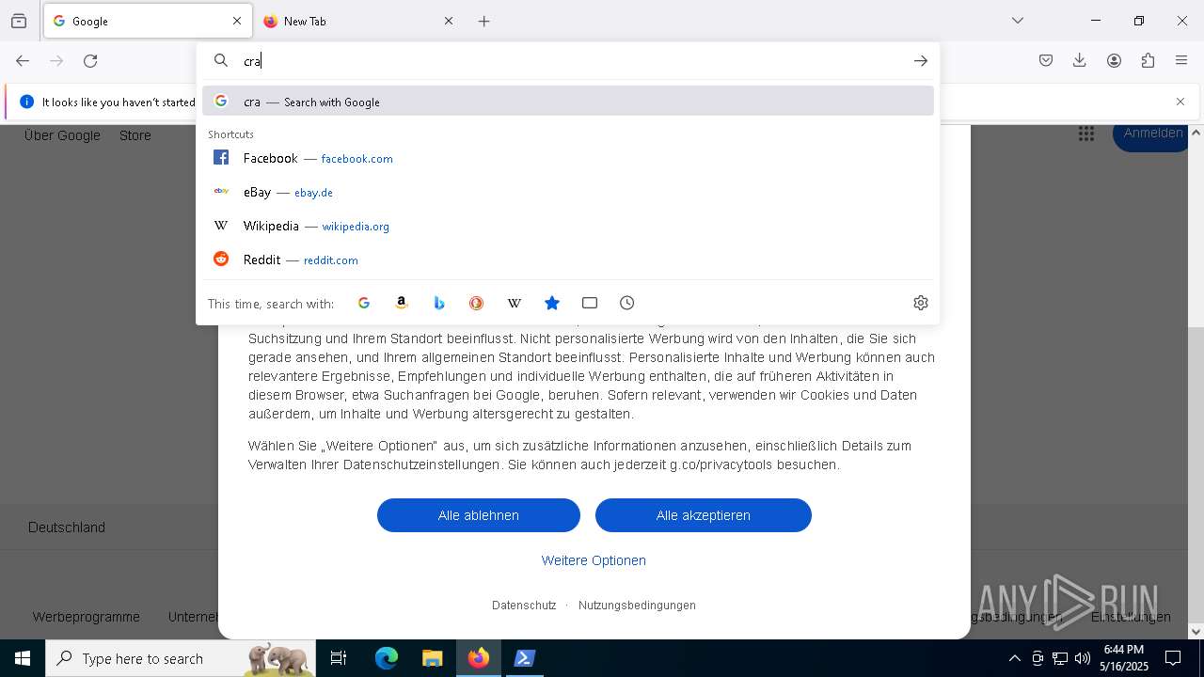Viewport: 1204px width, 677px height.
Task: Open the Nutzungsbedingungen link
Action: (x=637, y=606)
